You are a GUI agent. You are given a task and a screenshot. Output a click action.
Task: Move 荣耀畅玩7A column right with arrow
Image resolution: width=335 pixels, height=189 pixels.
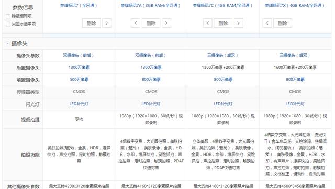pos(166,23)
